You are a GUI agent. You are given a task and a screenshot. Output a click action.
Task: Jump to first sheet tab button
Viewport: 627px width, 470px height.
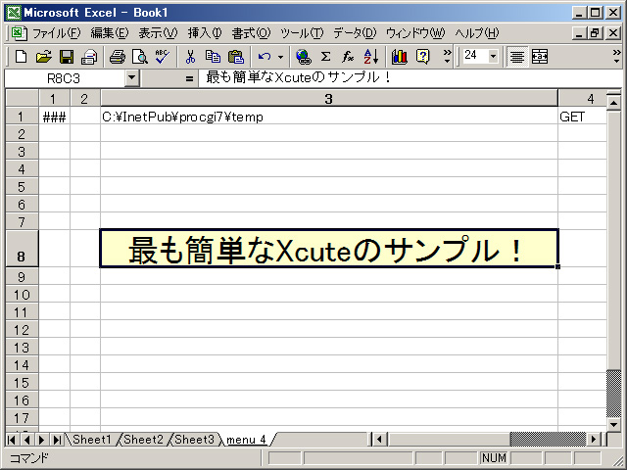click(12, 440)
